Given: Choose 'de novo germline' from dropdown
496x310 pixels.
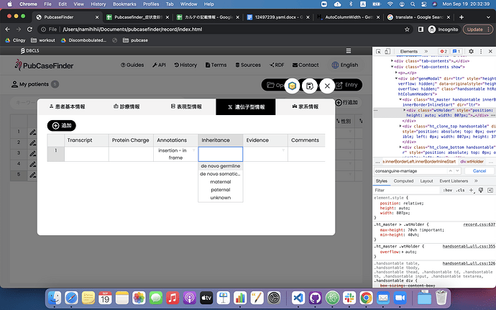Looking at the screenshot, I should click(221, 166).
